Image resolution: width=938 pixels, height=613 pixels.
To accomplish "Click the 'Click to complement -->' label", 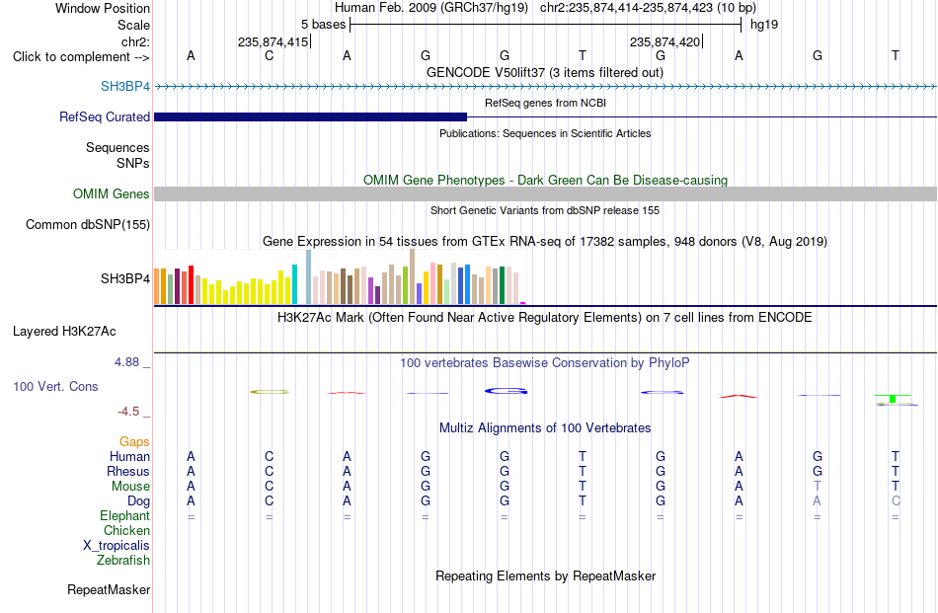I will (x=81, y=57).
